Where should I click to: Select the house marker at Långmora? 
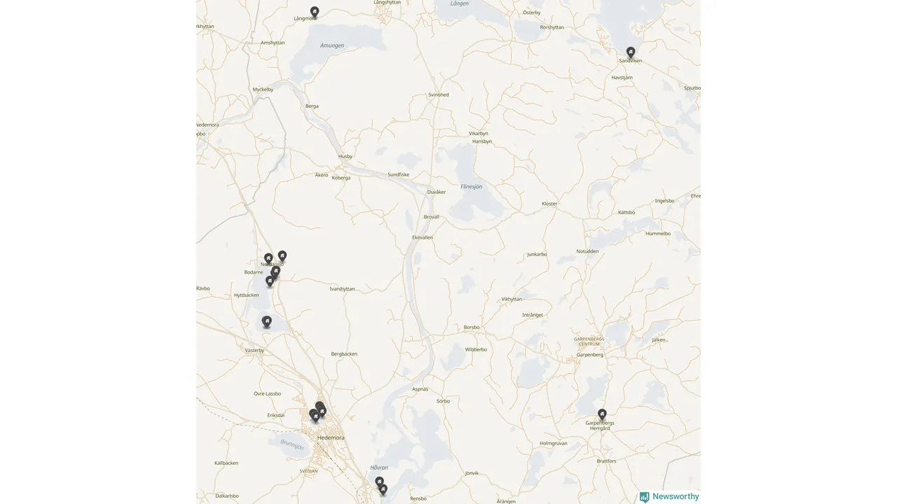coord(315,12)
